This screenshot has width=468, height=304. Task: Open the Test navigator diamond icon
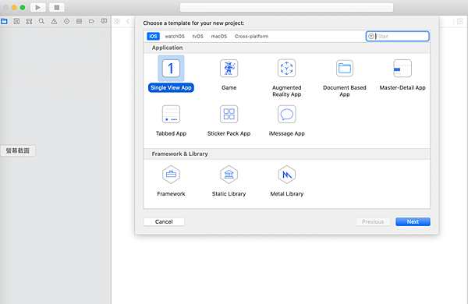tap(66, 21)
